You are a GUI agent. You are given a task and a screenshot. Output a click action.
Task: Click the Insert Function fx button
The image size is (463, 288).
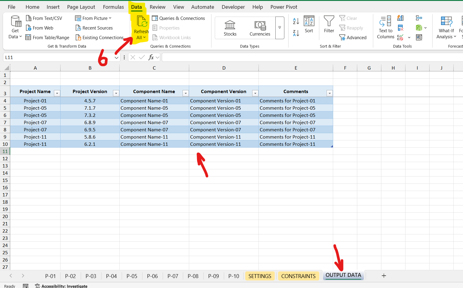tap(151, 57)
